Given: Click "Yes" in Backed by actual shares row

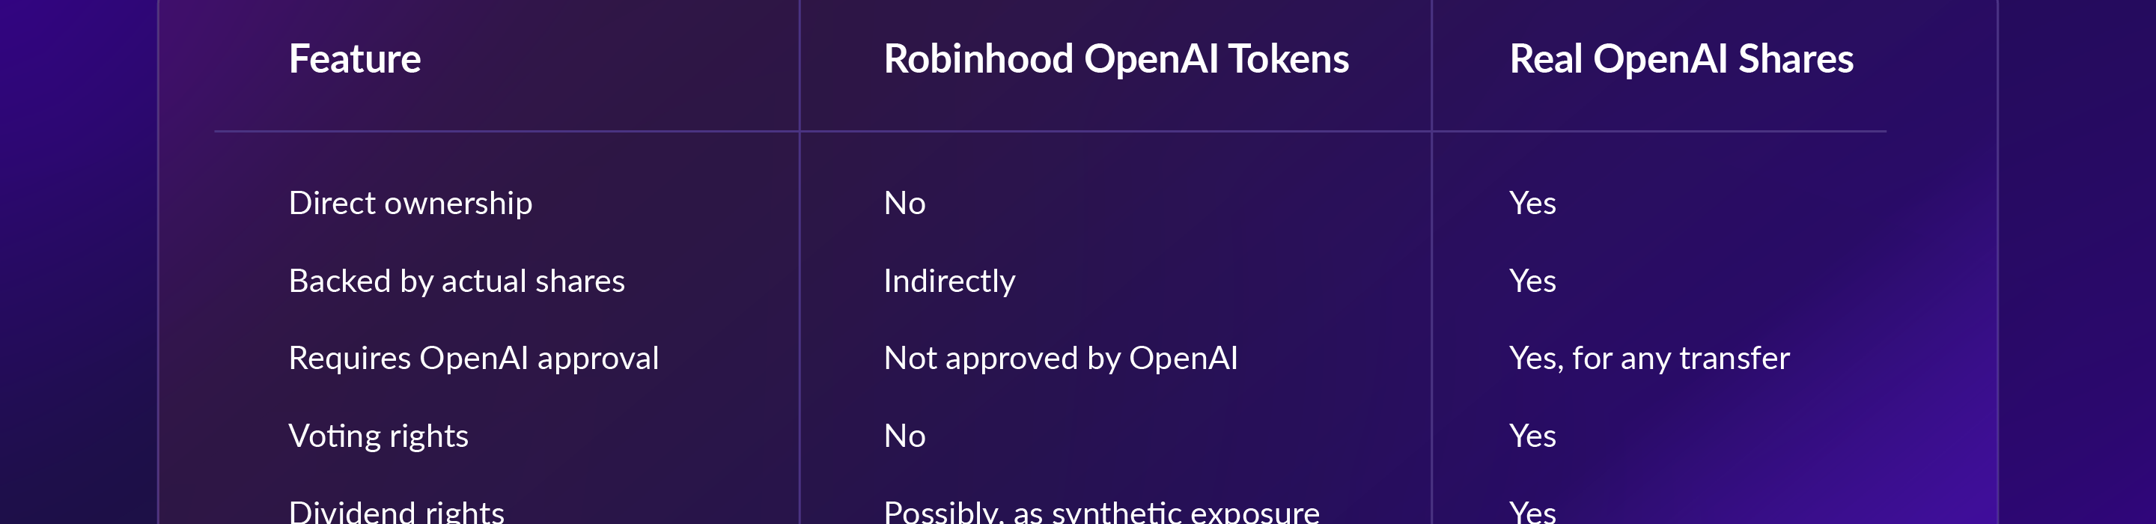Looking at the screenshot, I should (1532, 281).
